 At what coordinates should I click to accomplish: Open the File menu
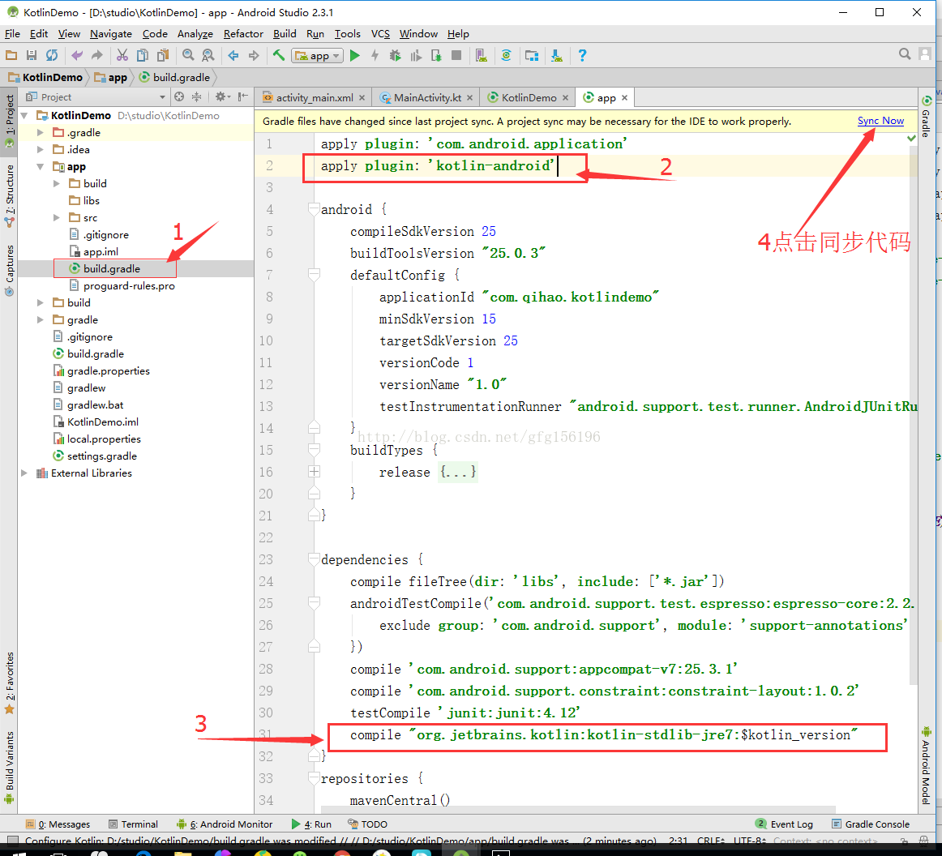[13, 33]
